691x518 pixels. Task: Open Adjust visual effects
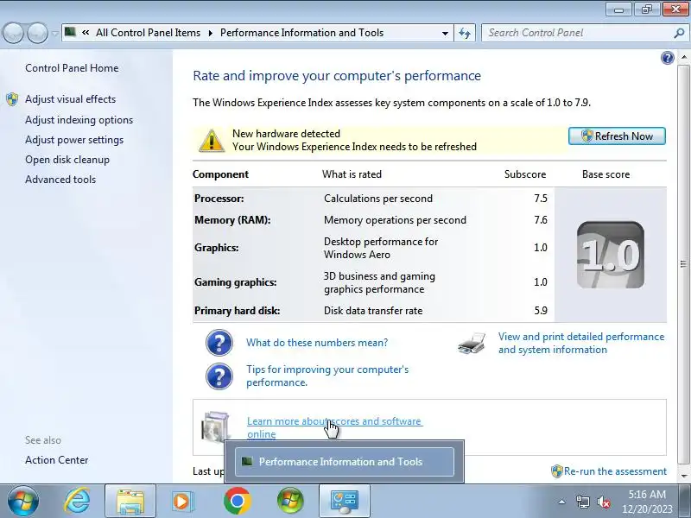71,99
